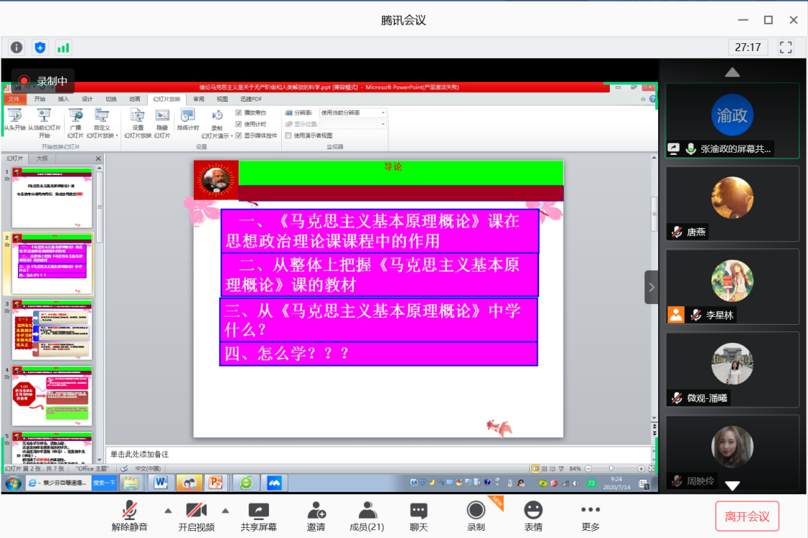Turn on camera (开启视频)
Screen dimensions: 808x538
(196, 516)
